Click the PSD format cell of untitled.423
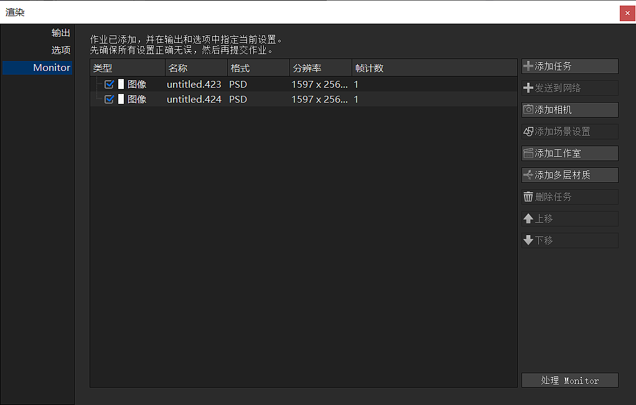The width and height of the screenshot is (636, 405). [238, 85]
